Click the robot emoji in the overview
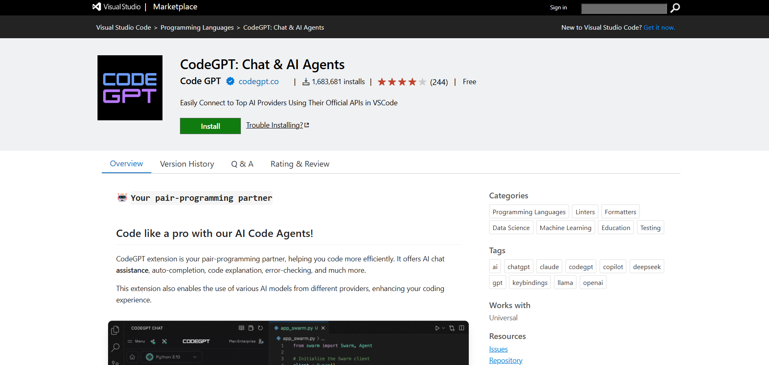 click(122, 198)
